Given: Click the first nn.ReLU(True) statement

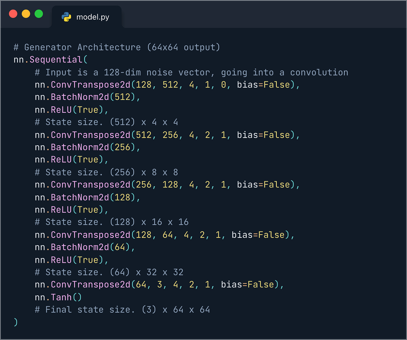Looking at the screenshot, I should [71, 109].
